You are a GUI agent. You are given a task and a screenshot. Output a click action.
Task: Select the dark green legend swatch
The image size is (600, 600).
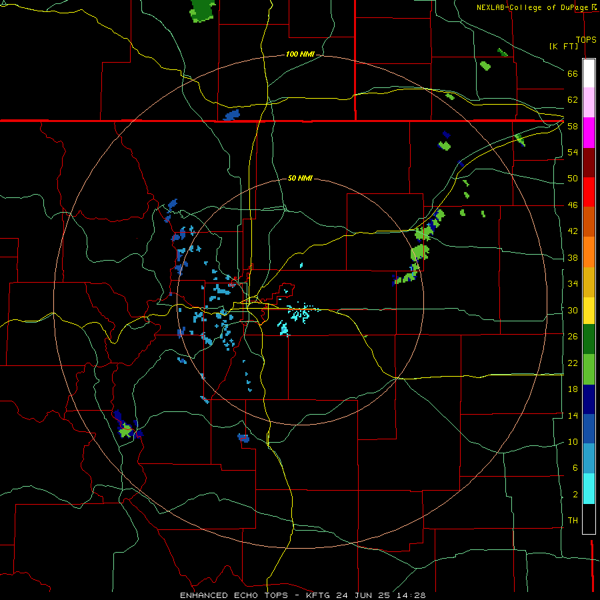[589, 339]
